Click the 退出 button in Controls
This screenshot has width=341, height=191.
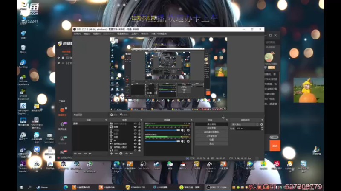point(211,143)
